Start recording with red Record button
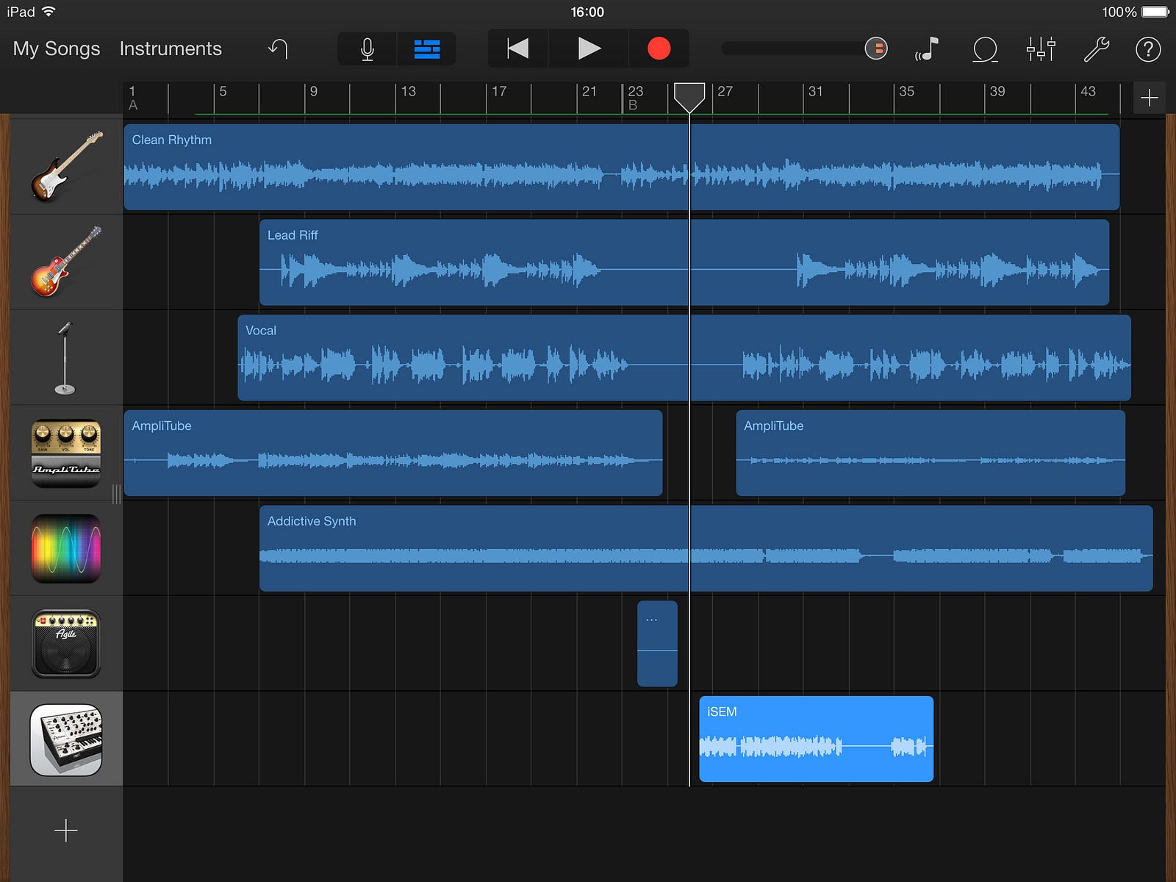The width and height of the screenshot is (1176, 882). click(659, 49)
